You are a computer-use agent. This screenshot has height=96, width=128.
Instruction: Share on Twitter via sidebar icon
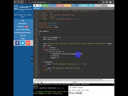(x=23, y=43)
